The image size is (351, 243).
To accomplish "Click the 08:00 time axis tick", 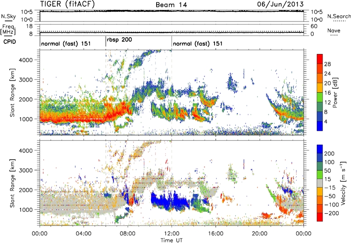I will (x=128, y=234).
